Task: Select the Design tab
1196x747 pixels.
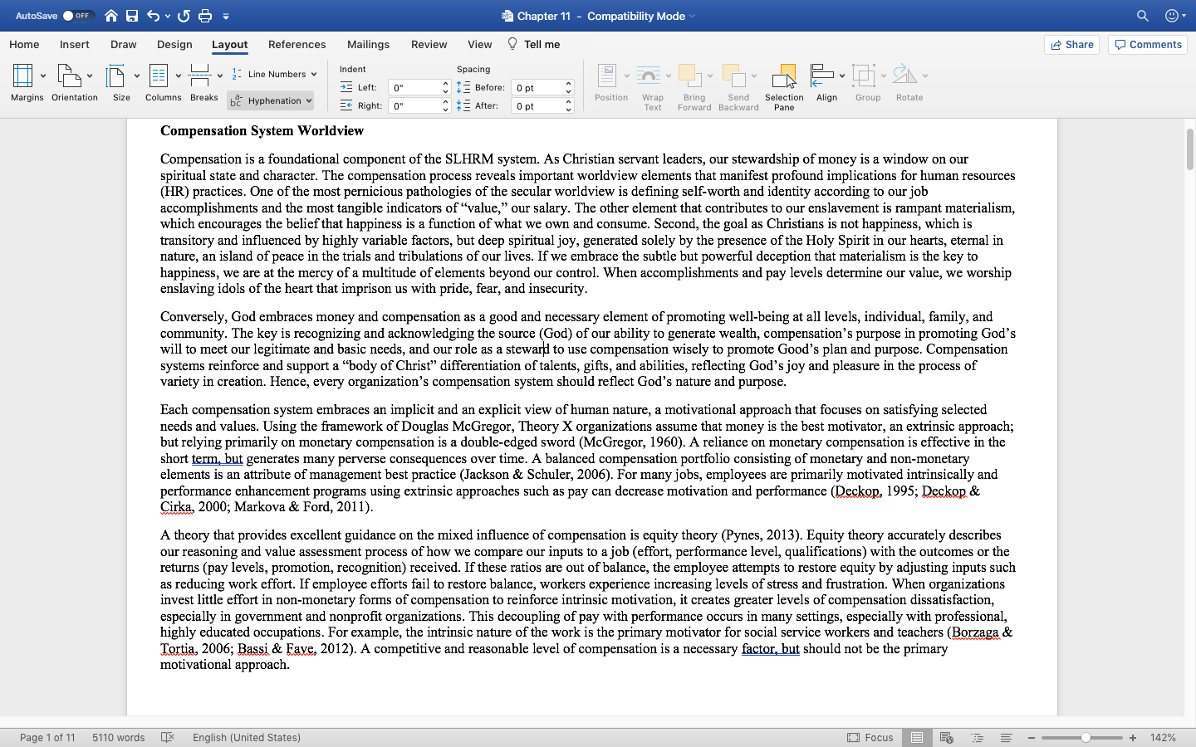Action: [174, 45]
